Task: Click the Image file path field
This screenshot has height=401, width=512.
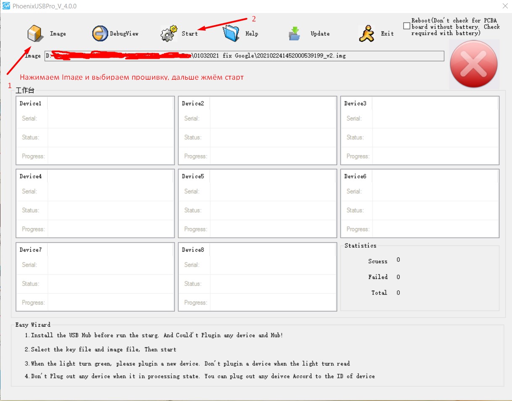Action: [244, 56]
